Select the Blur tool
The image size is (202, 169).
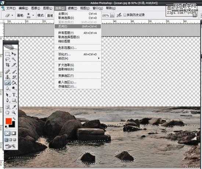[x=7, y=88]
